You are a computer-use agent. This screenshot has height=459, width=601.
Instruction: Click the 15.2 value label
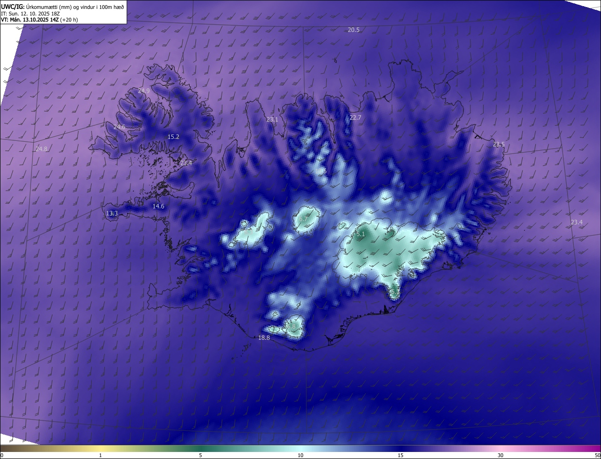pos(173,137)
